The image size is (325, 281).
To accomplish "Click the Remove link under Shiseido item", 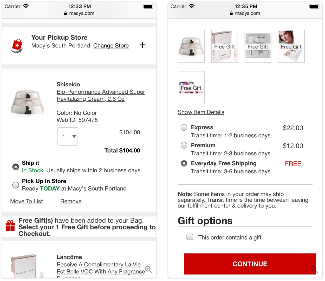I will 71,201.
